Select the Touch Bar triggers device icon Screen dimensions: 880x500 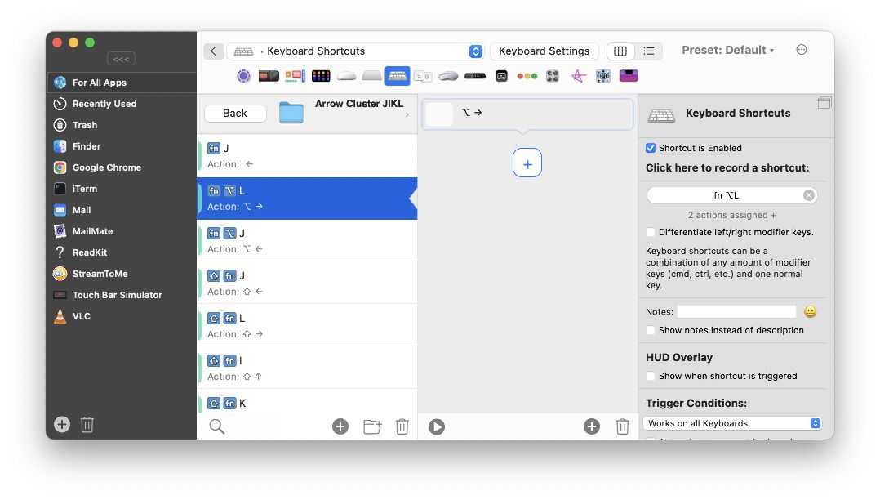(267, 75)
